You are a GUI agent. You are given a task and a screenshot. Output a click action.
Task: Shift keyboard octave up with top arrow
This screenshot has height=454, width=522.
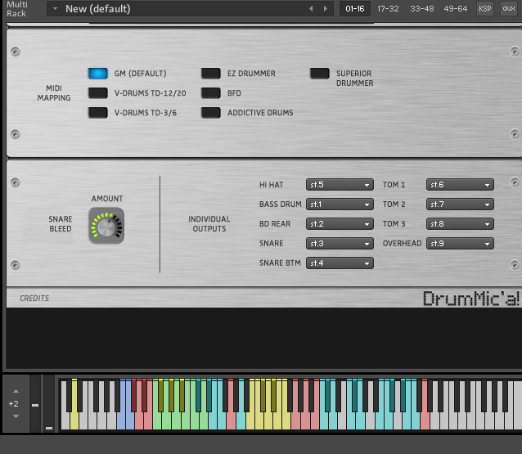14,392
